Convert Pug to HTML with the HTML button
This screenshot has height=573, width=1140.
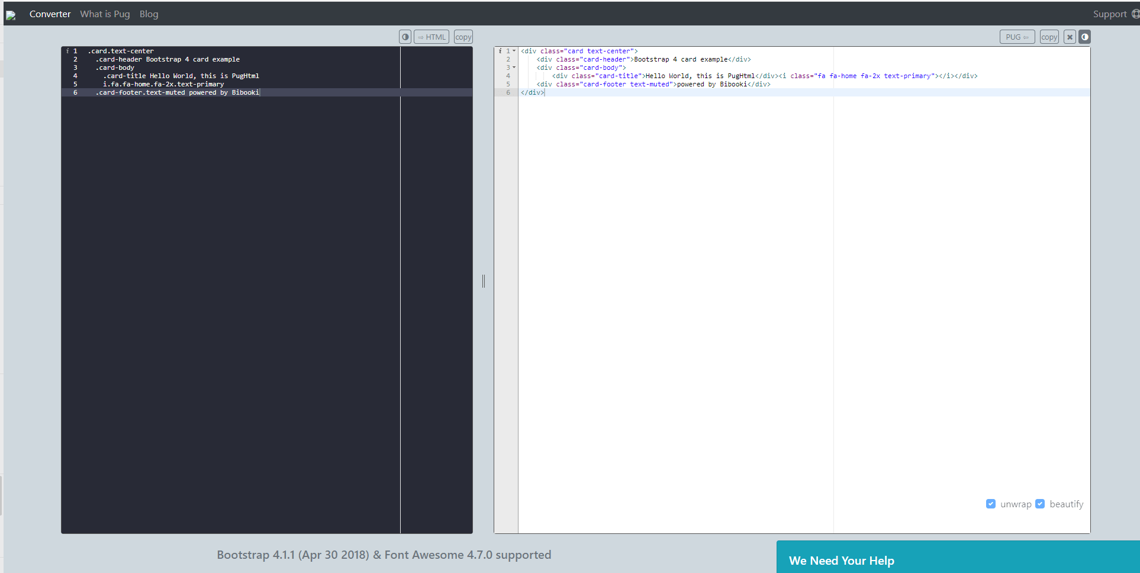pyautogui.click(x=431, y=37)
